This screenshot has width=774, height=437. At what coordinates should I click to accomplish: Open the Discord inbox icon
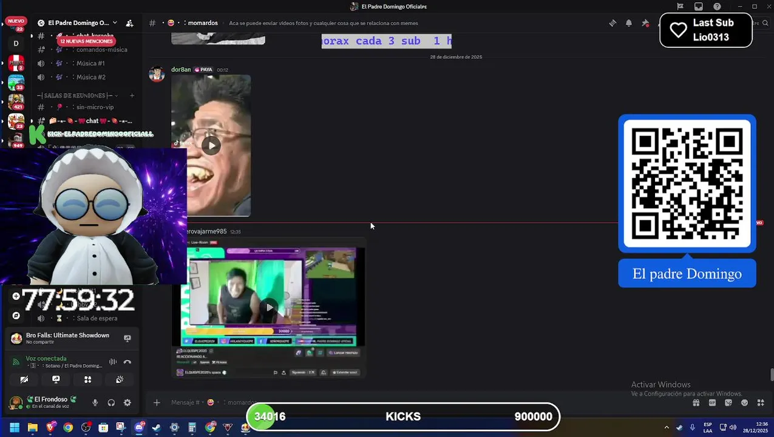point(699,7)
